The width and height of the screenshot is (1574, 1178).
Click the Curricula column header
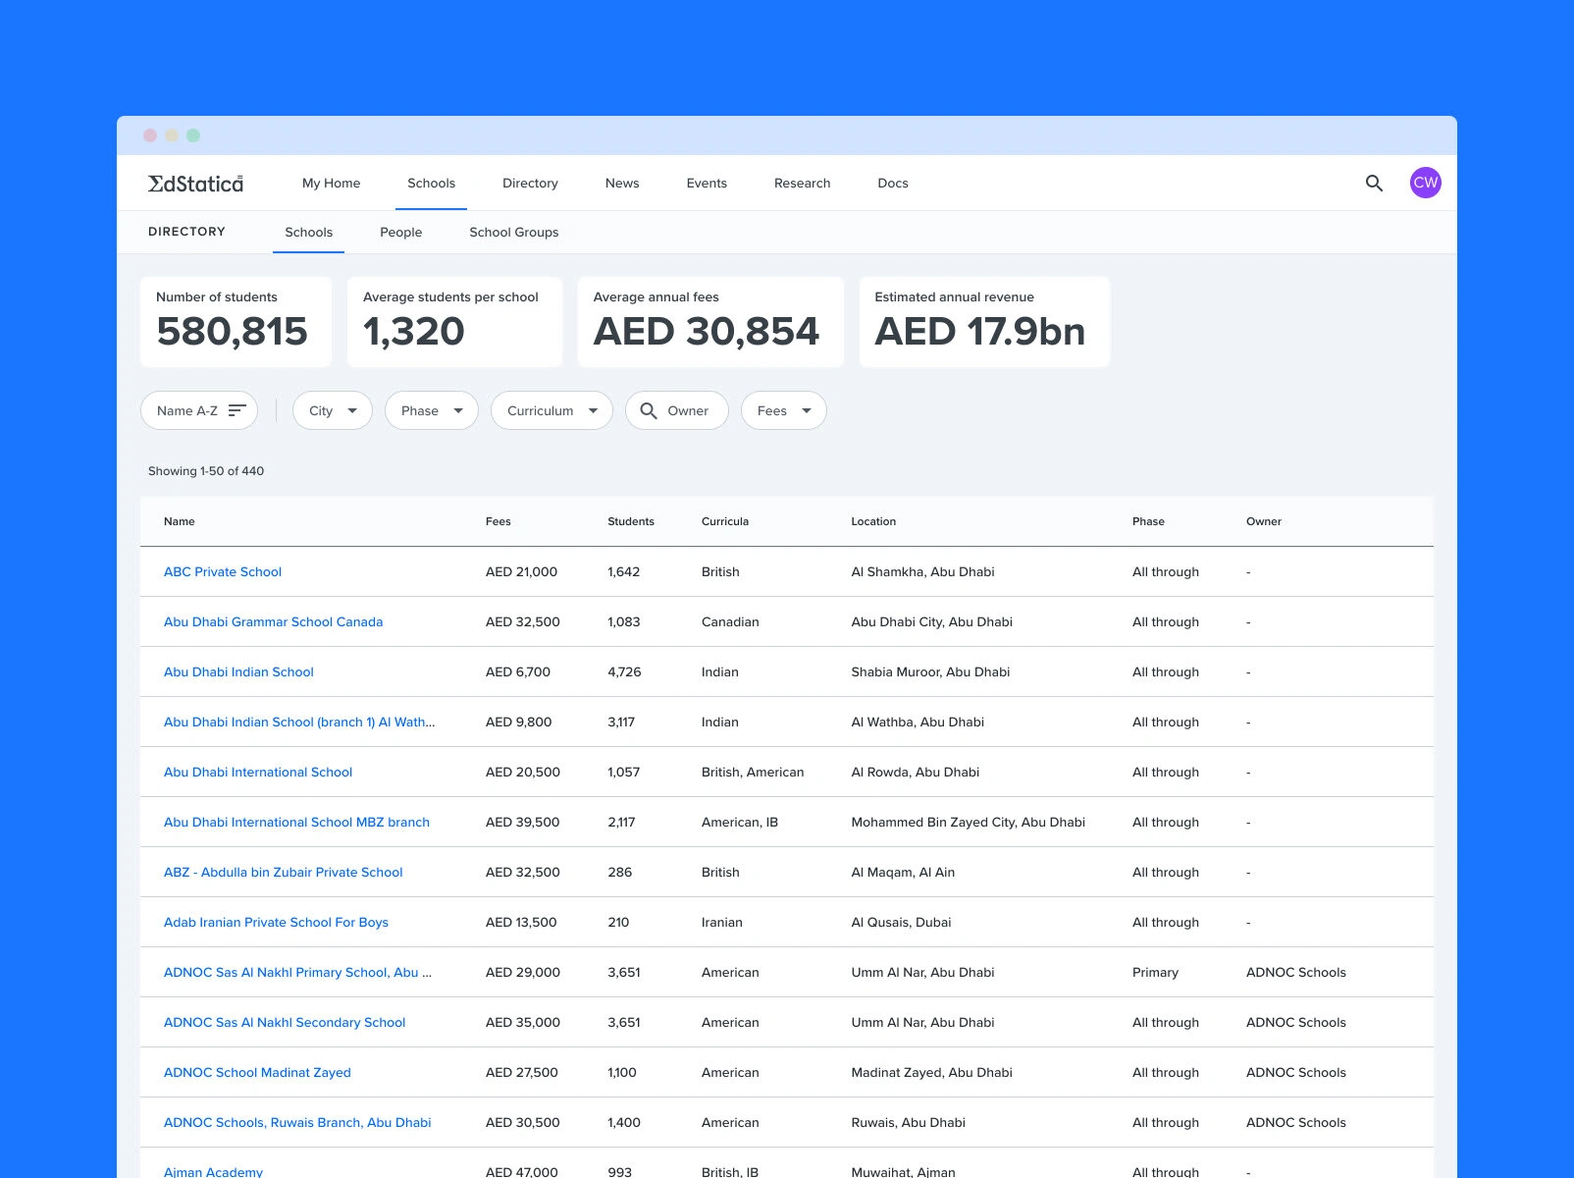[x=725, y=521]
